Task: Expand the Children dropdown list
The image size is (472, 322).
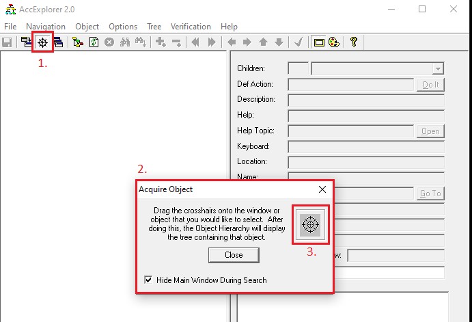Action: [437, 68]
